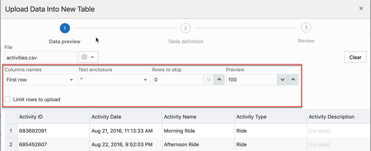The image size is (371, 151).
Task: Select row 1 number cell
Action: coord(11,131)
